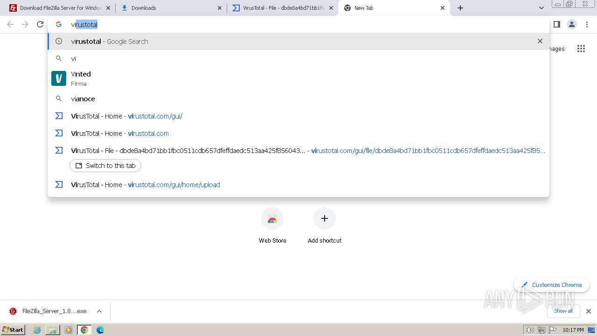
Task: Click the history clock icon beside virustotal
Action: [x=59, y=41]
